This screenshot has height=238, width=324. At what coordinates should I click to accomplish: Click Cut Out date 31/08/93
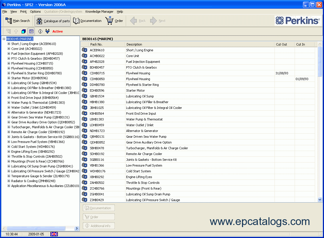282,73
